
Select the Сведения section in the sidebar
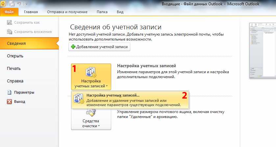point(29,44)
